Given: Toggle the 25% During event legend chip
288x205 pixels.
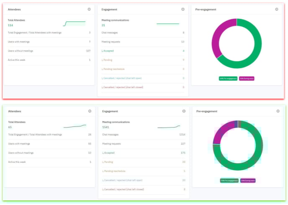Looking at the screenshot, I should [248, 180].
